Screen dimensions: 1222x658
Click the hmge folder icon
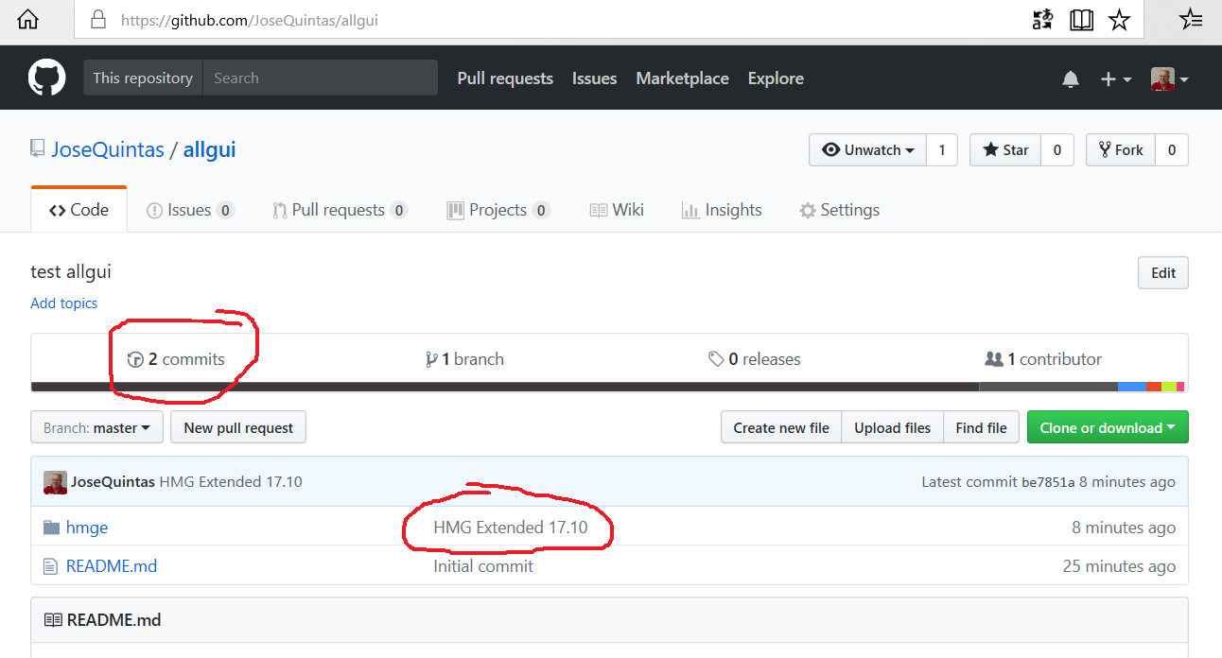(x=52, y=528)
